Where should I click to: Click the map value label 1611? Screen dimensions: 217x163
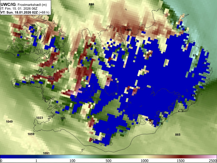click(x=90, y=46)
